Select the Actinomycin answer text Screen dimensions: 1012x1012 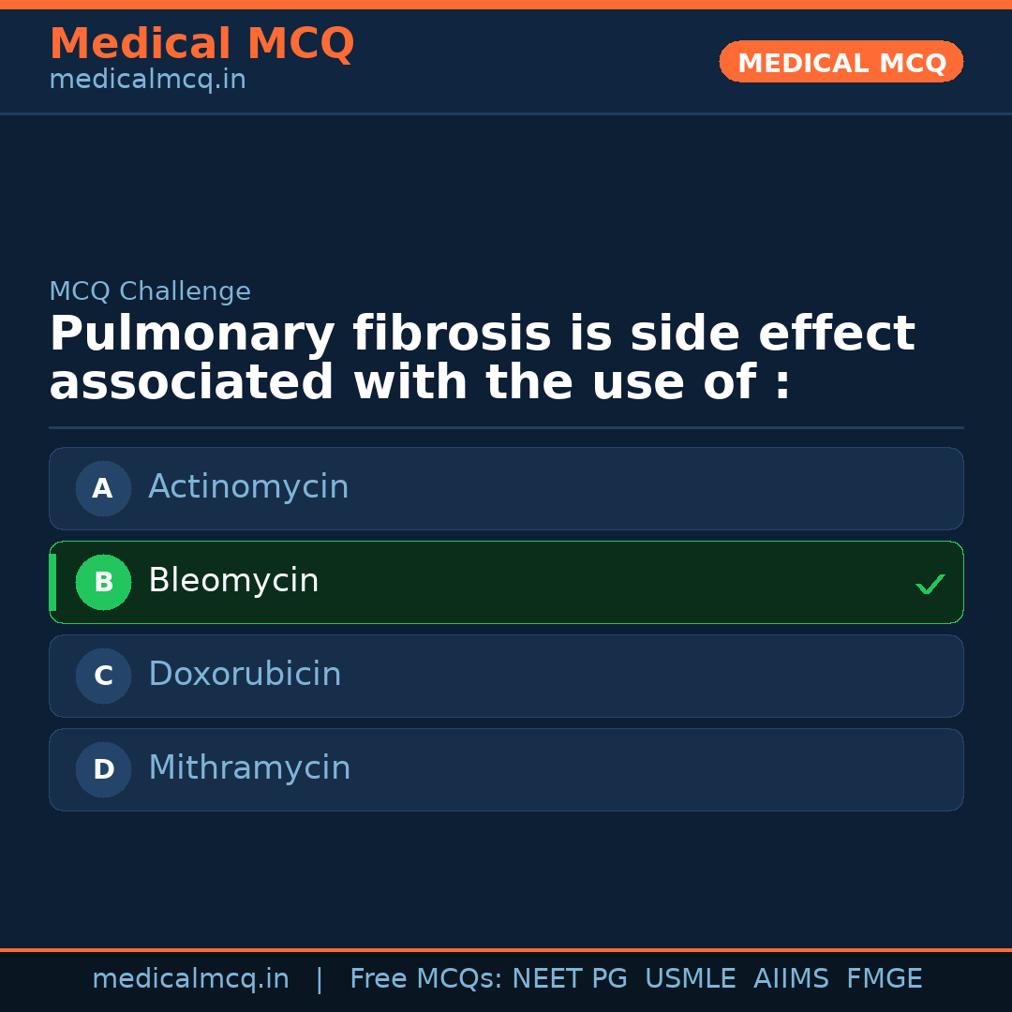(248, 487)
